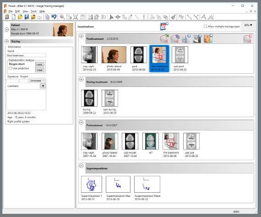Click the open yellow folder toolbar icon
261x217 pixels.
(20, 17)
